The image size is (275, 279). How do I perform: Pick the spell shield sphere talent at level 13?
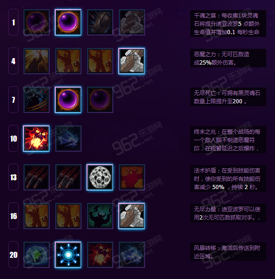[x=100, y=177]
